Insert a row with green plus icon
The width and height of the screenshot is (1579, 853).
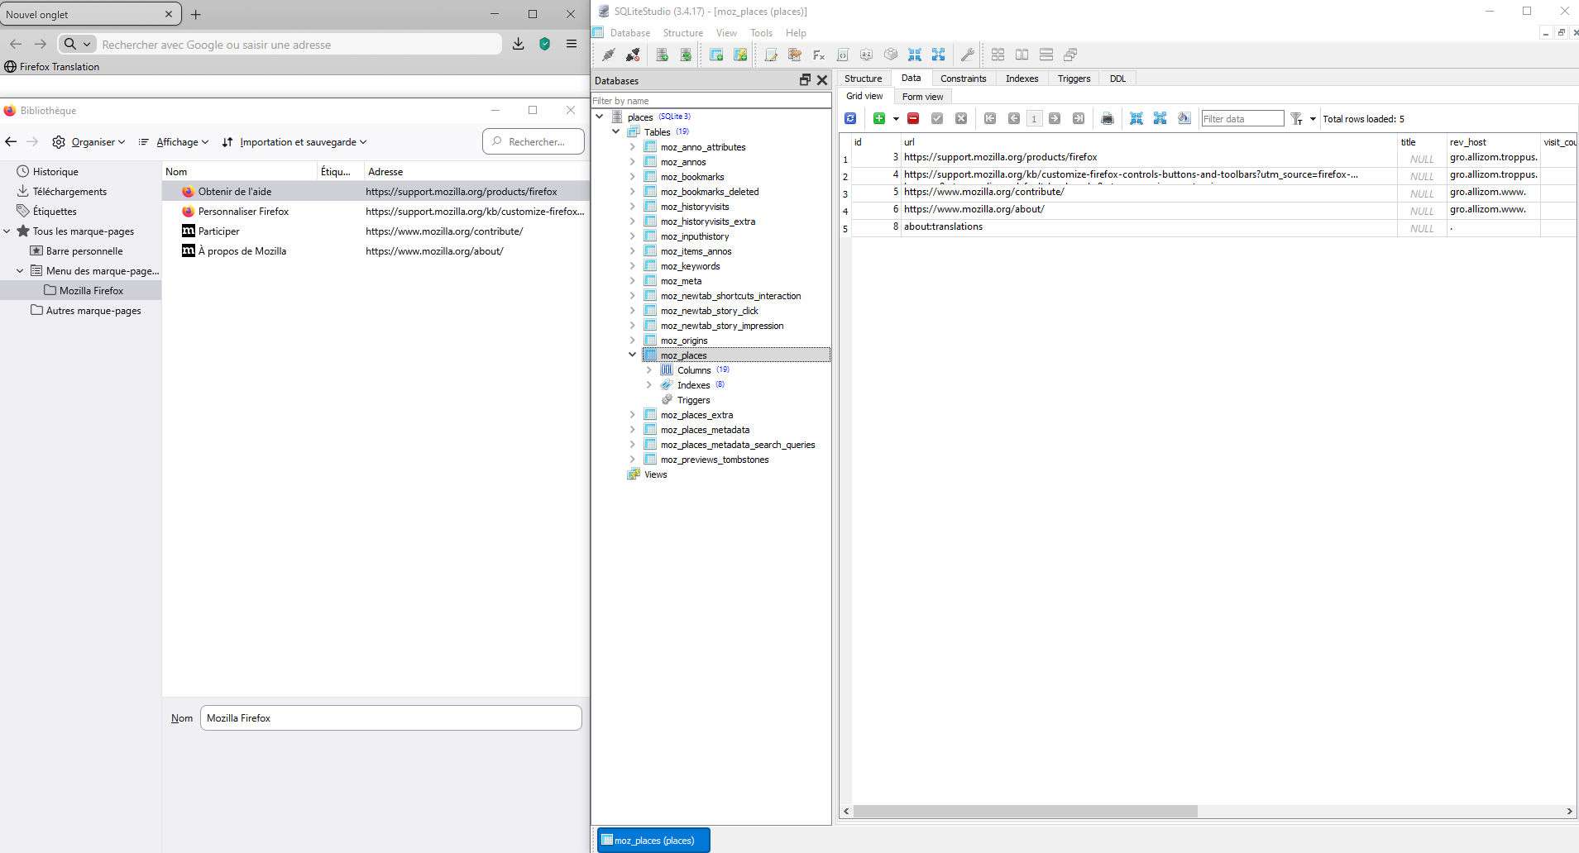coord(879,119)
